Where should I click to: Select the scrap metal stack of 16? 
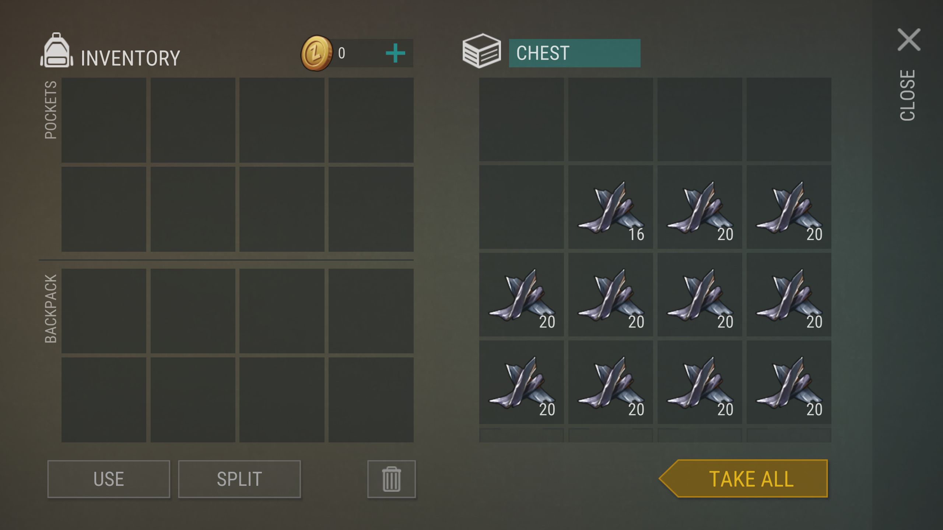point(610,207)
